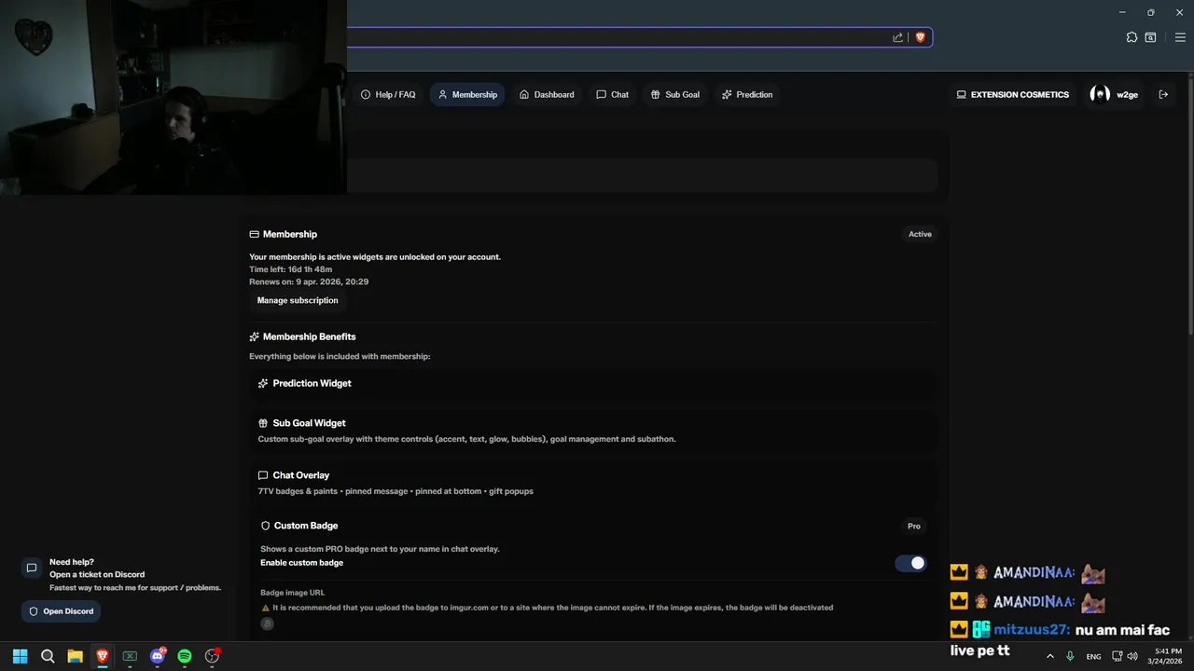
Task: Select the Membership tab
Action: [x=467, y=94]
